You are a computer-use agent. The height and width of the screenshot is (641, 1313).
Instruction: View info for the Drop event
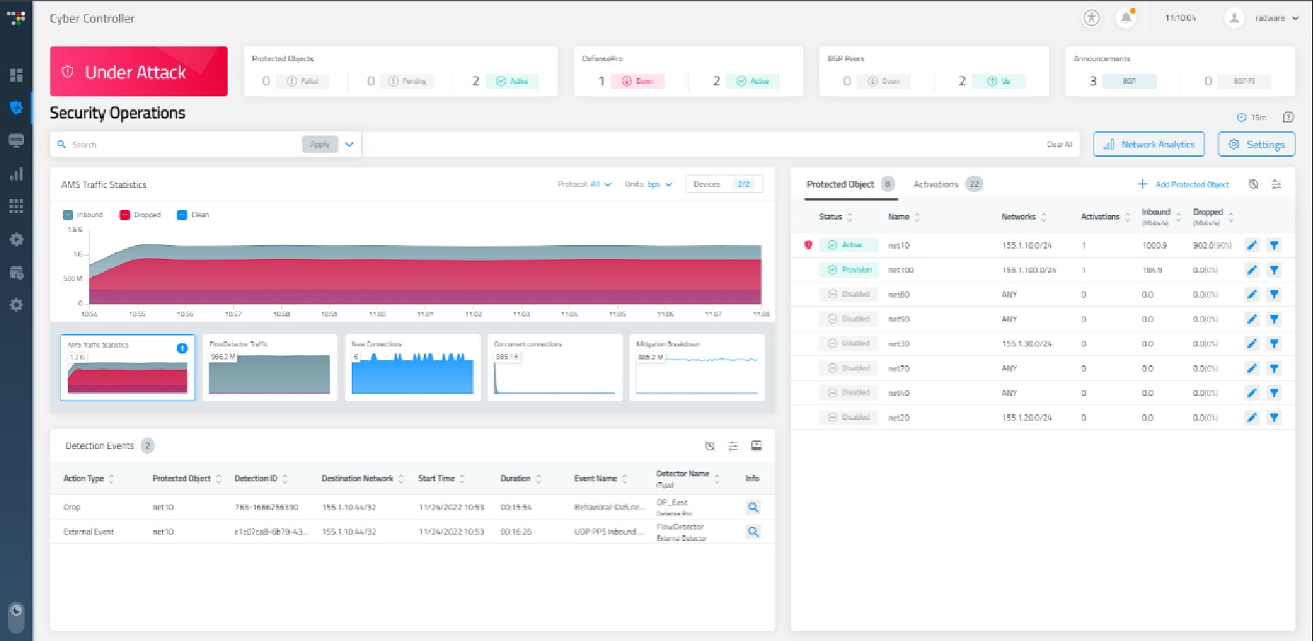coord(753,507)
